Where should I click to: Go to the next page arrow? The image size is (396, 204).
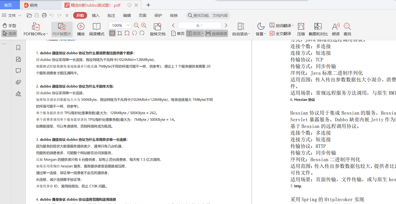(x=226, y=25)
